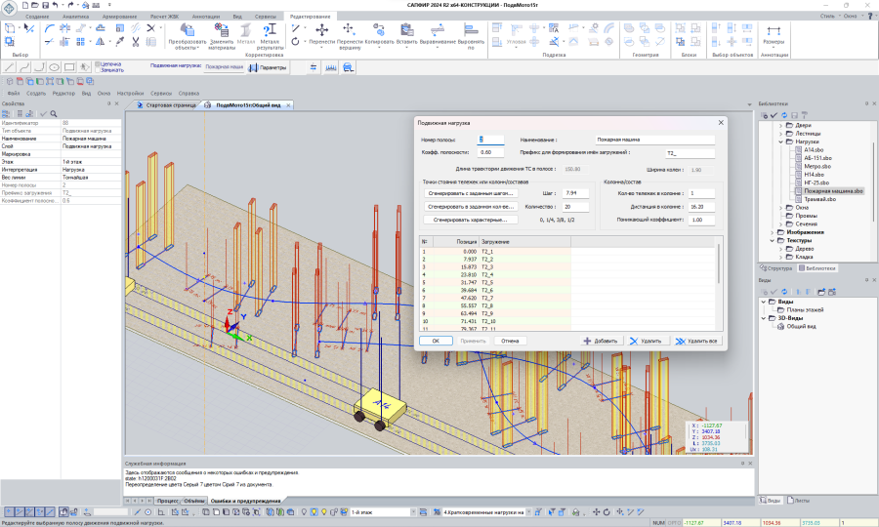
Task: Open the Настройки menu
Action: click(130, 93)
